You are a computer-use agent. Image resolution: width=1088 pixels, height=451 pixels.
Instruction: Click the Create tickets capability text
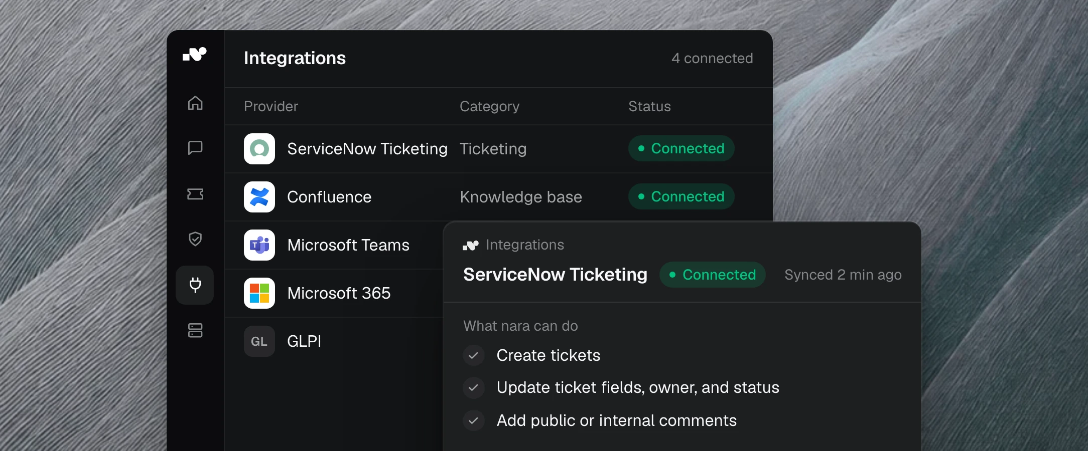(549, 355)
